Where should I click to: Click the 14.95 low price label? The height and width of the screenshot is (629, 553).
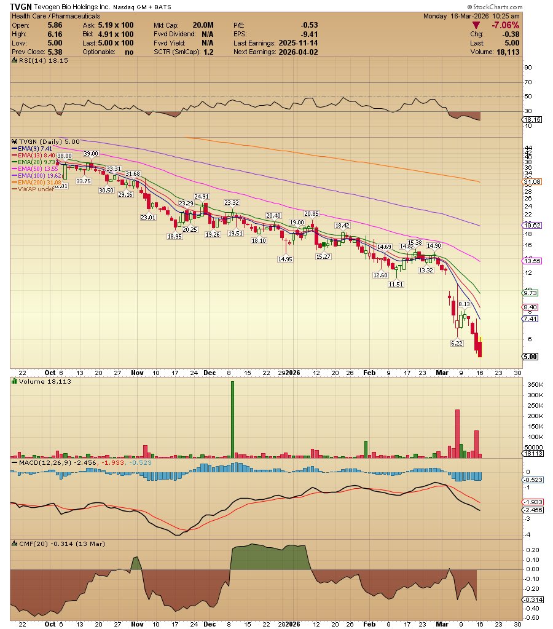pos(285,259)
